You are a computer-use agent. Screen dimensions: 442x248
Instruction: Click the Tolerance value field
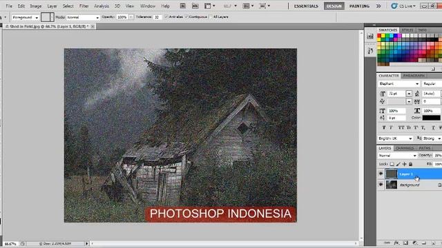157,17
